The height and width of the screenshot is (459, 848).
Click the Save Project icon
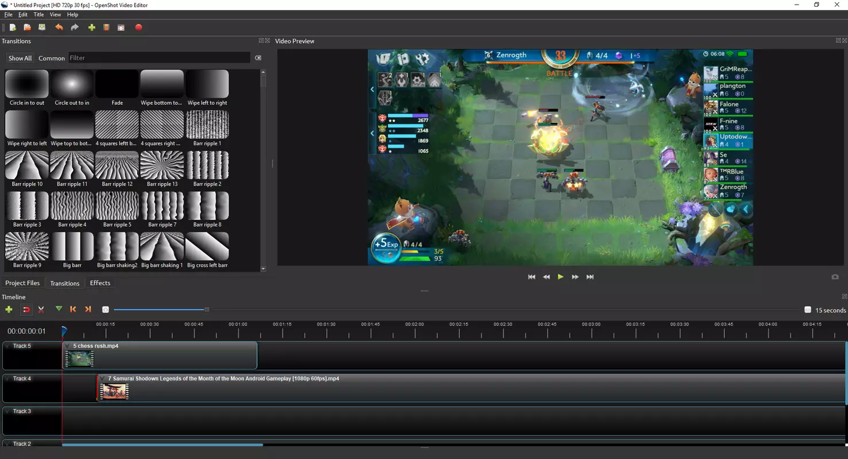[x=42, y=28]
